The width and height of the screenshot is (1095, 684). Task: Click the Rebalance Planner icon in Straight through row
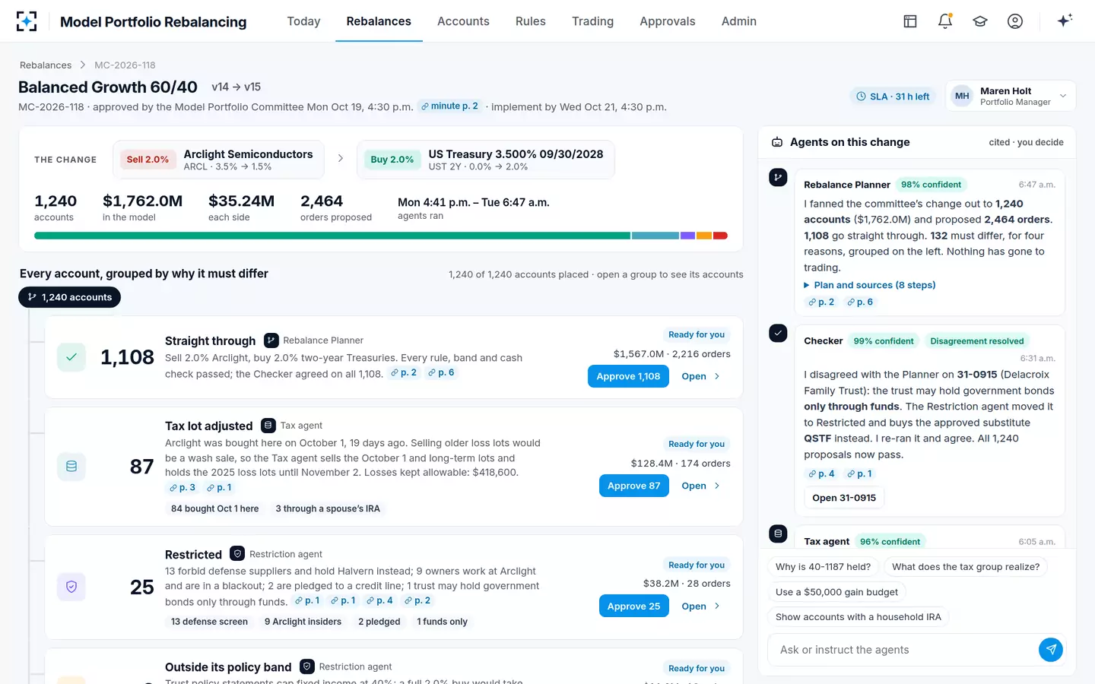[271, 340]
